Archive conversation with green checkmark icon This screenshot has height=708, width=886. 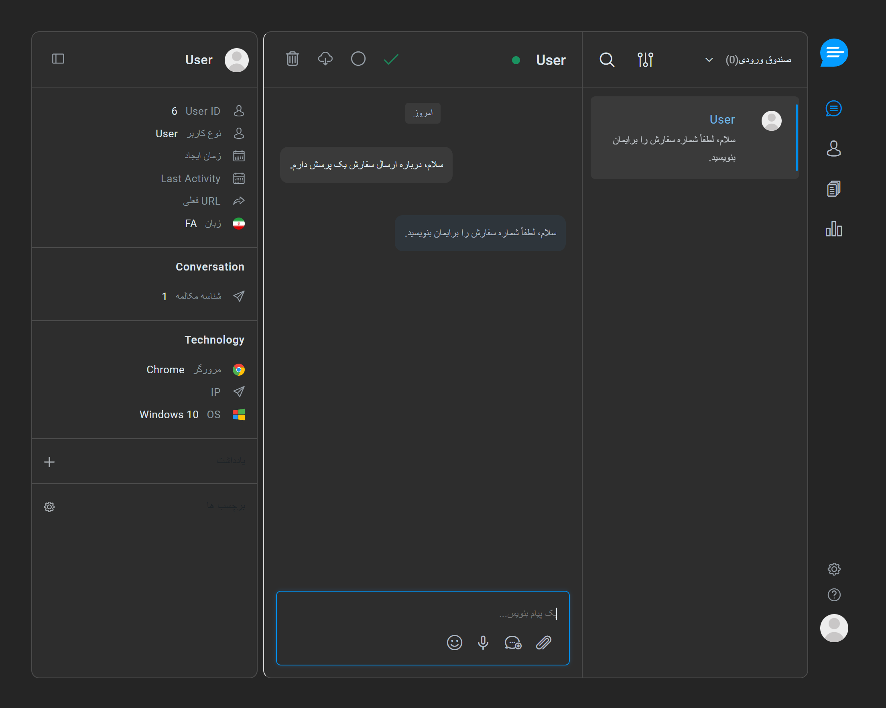point(391,60)
